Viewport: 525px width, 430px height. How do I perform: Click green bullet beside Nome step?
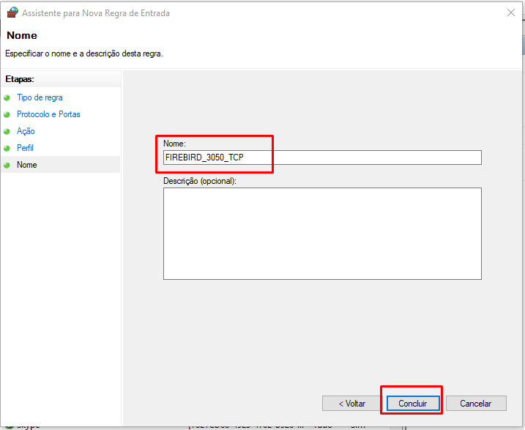7,165
